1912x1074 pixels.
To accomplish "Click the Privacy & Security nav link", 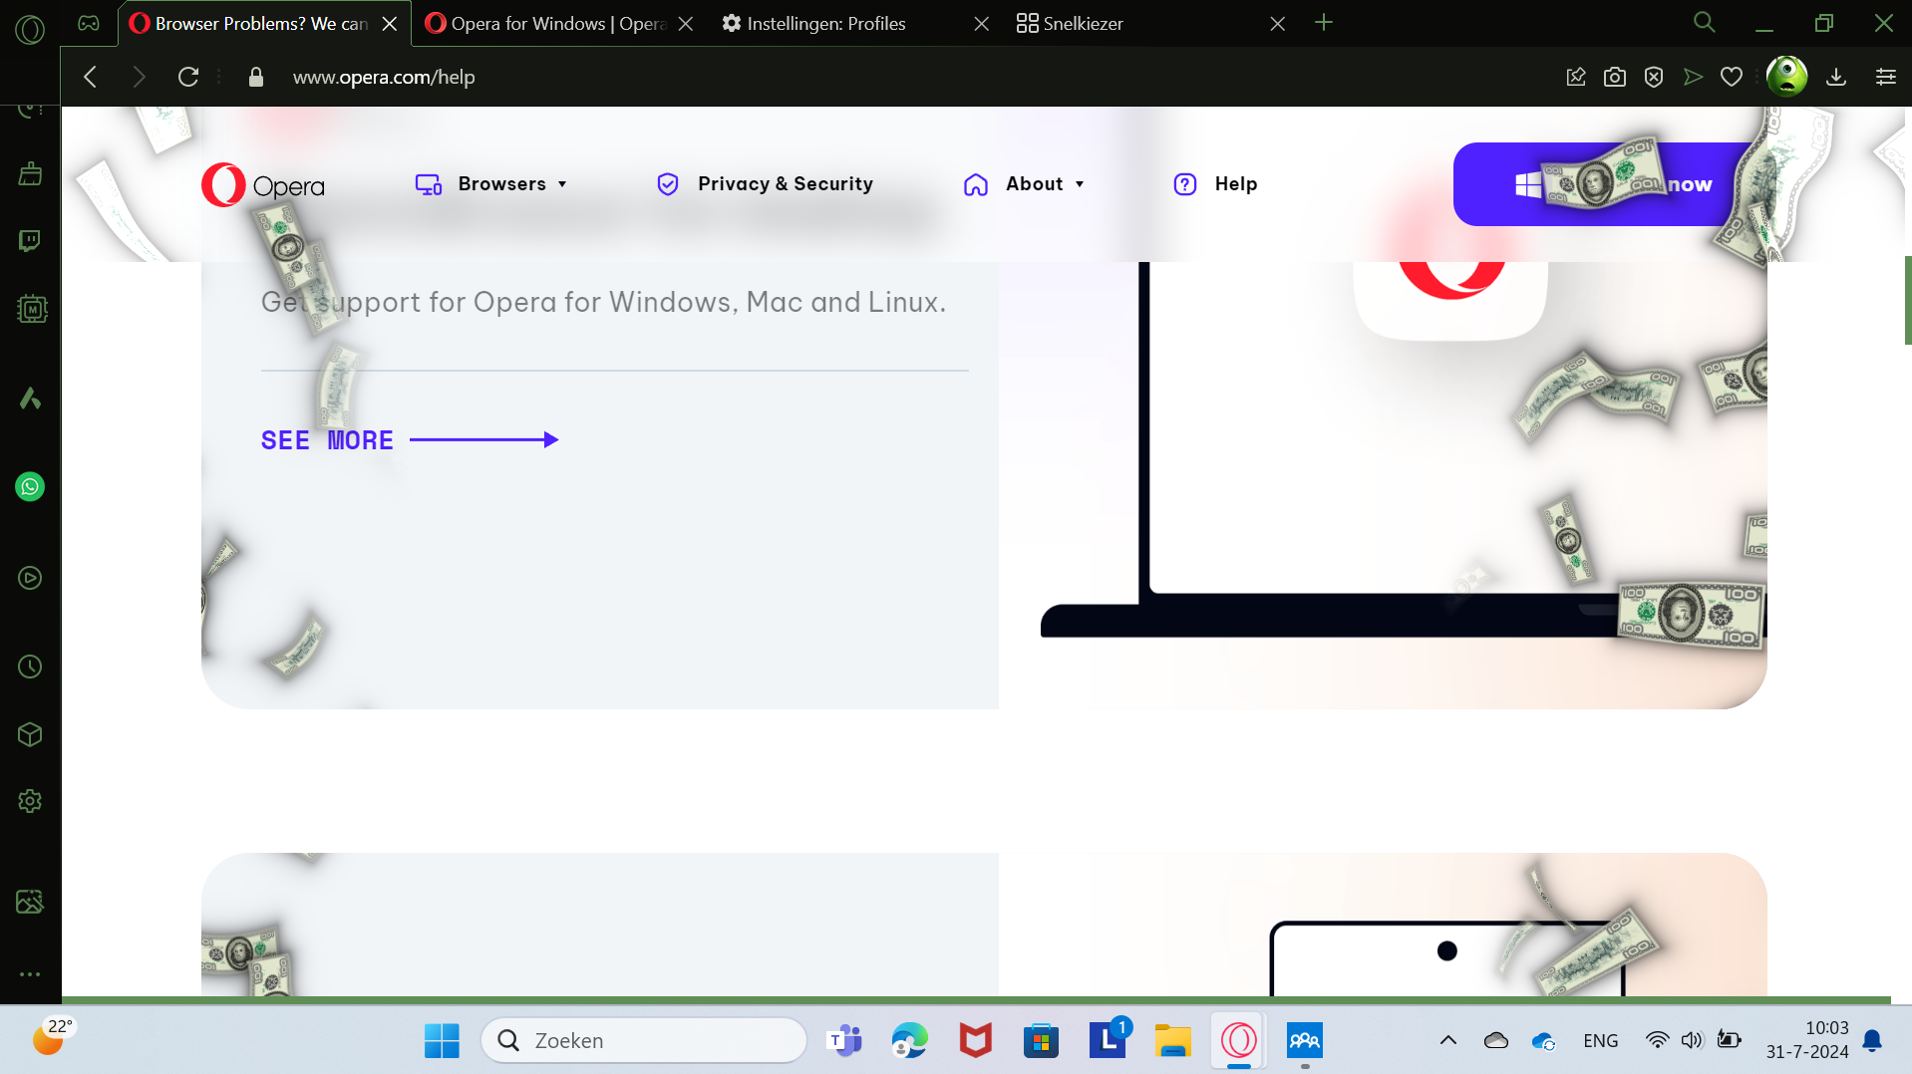I will click(x=765, y=184).
